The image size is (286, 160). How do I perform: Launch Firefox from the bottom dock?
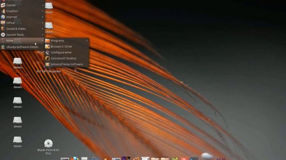75,158
